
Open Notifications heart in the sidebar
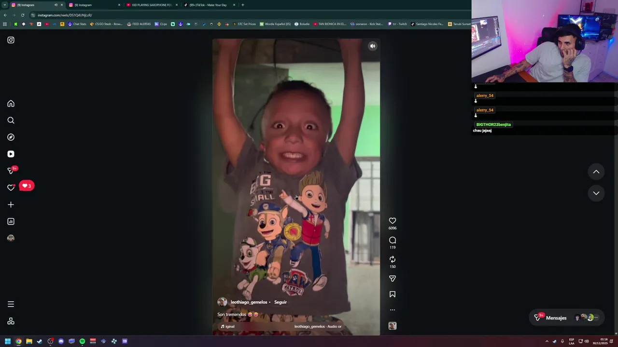tap(11, 187)
